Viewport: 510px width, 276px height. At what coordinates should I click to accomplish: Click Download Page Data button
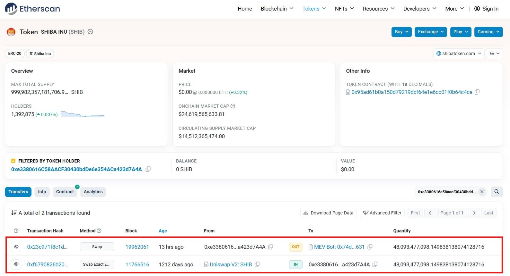pos(328,213)
